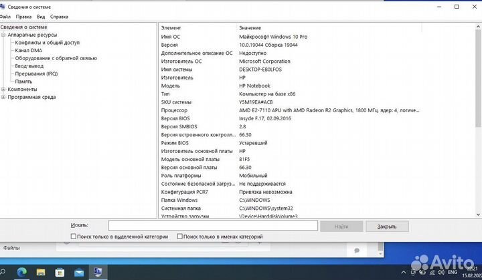
Task: Show hidden system tray icons
Action: [403, 273]
